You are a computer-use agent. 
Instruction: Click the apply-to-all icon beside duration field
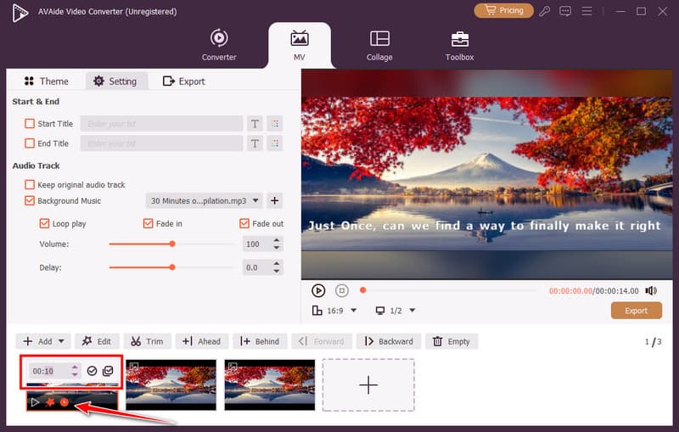click(108, 371)
